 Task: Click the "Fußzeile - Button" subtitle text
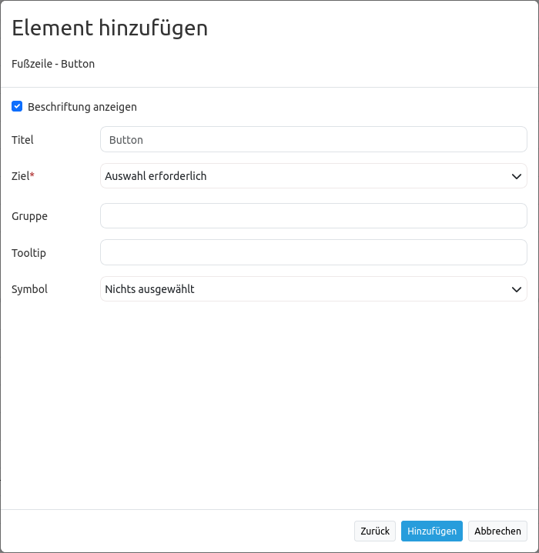[53, 64]
